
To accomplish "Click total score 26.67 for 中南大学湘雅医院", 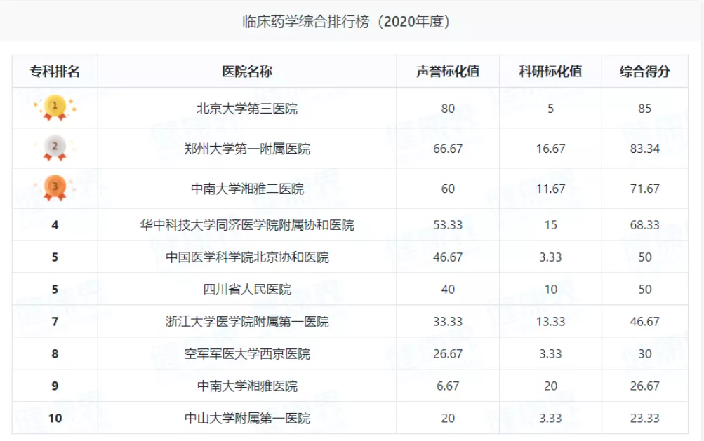I will click(x=645, y=386).
